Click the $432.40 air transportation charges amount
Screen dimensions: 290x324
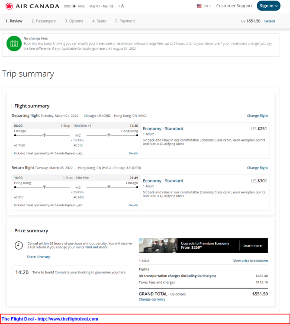[x=262, y=276]
